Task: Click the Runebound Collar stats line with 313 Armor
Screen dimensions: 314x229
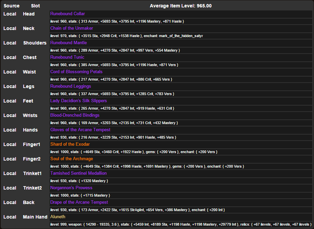Action: [117, 21]
